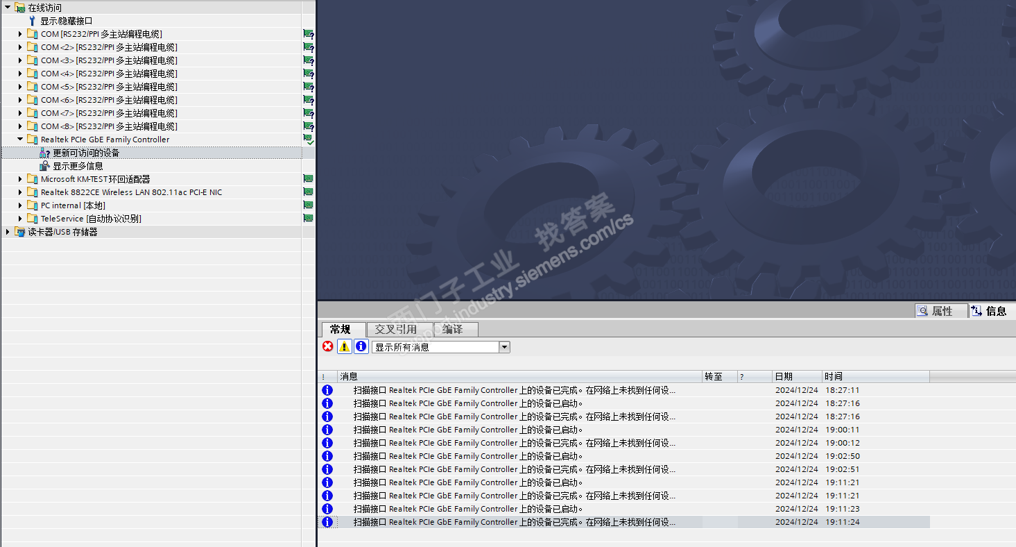Click the ? column header
Viewport: 1016px width, 547px height.
755,376
